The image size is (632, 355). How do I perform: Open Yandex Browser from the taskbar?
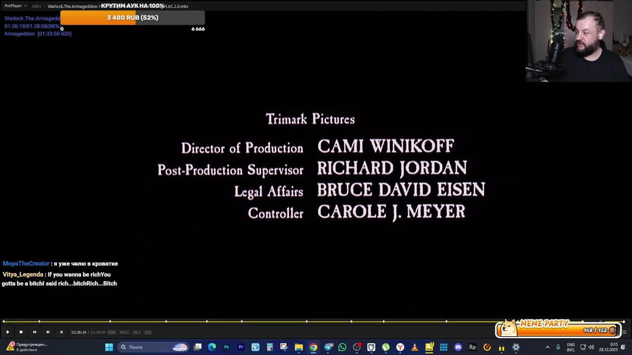click(400, 347)
